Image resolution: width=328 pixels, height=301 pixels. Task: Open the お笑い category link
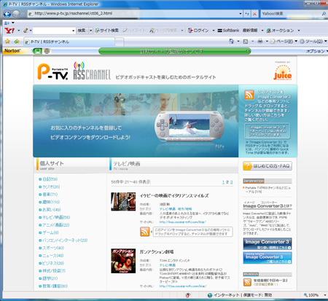coord(52,209)
